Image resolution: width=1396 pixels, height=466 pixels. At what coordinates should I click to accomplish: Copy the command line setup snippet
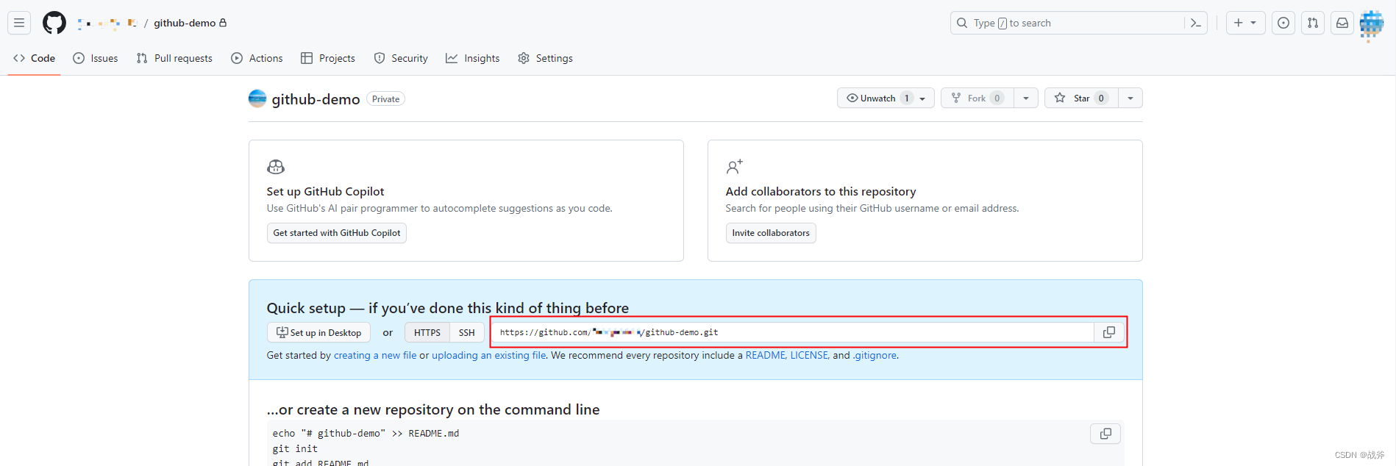(x=1105, y=434)
